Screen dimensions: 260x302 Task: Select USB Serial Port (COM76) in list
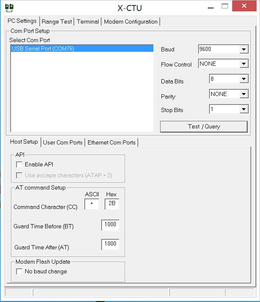click(82, 48)
